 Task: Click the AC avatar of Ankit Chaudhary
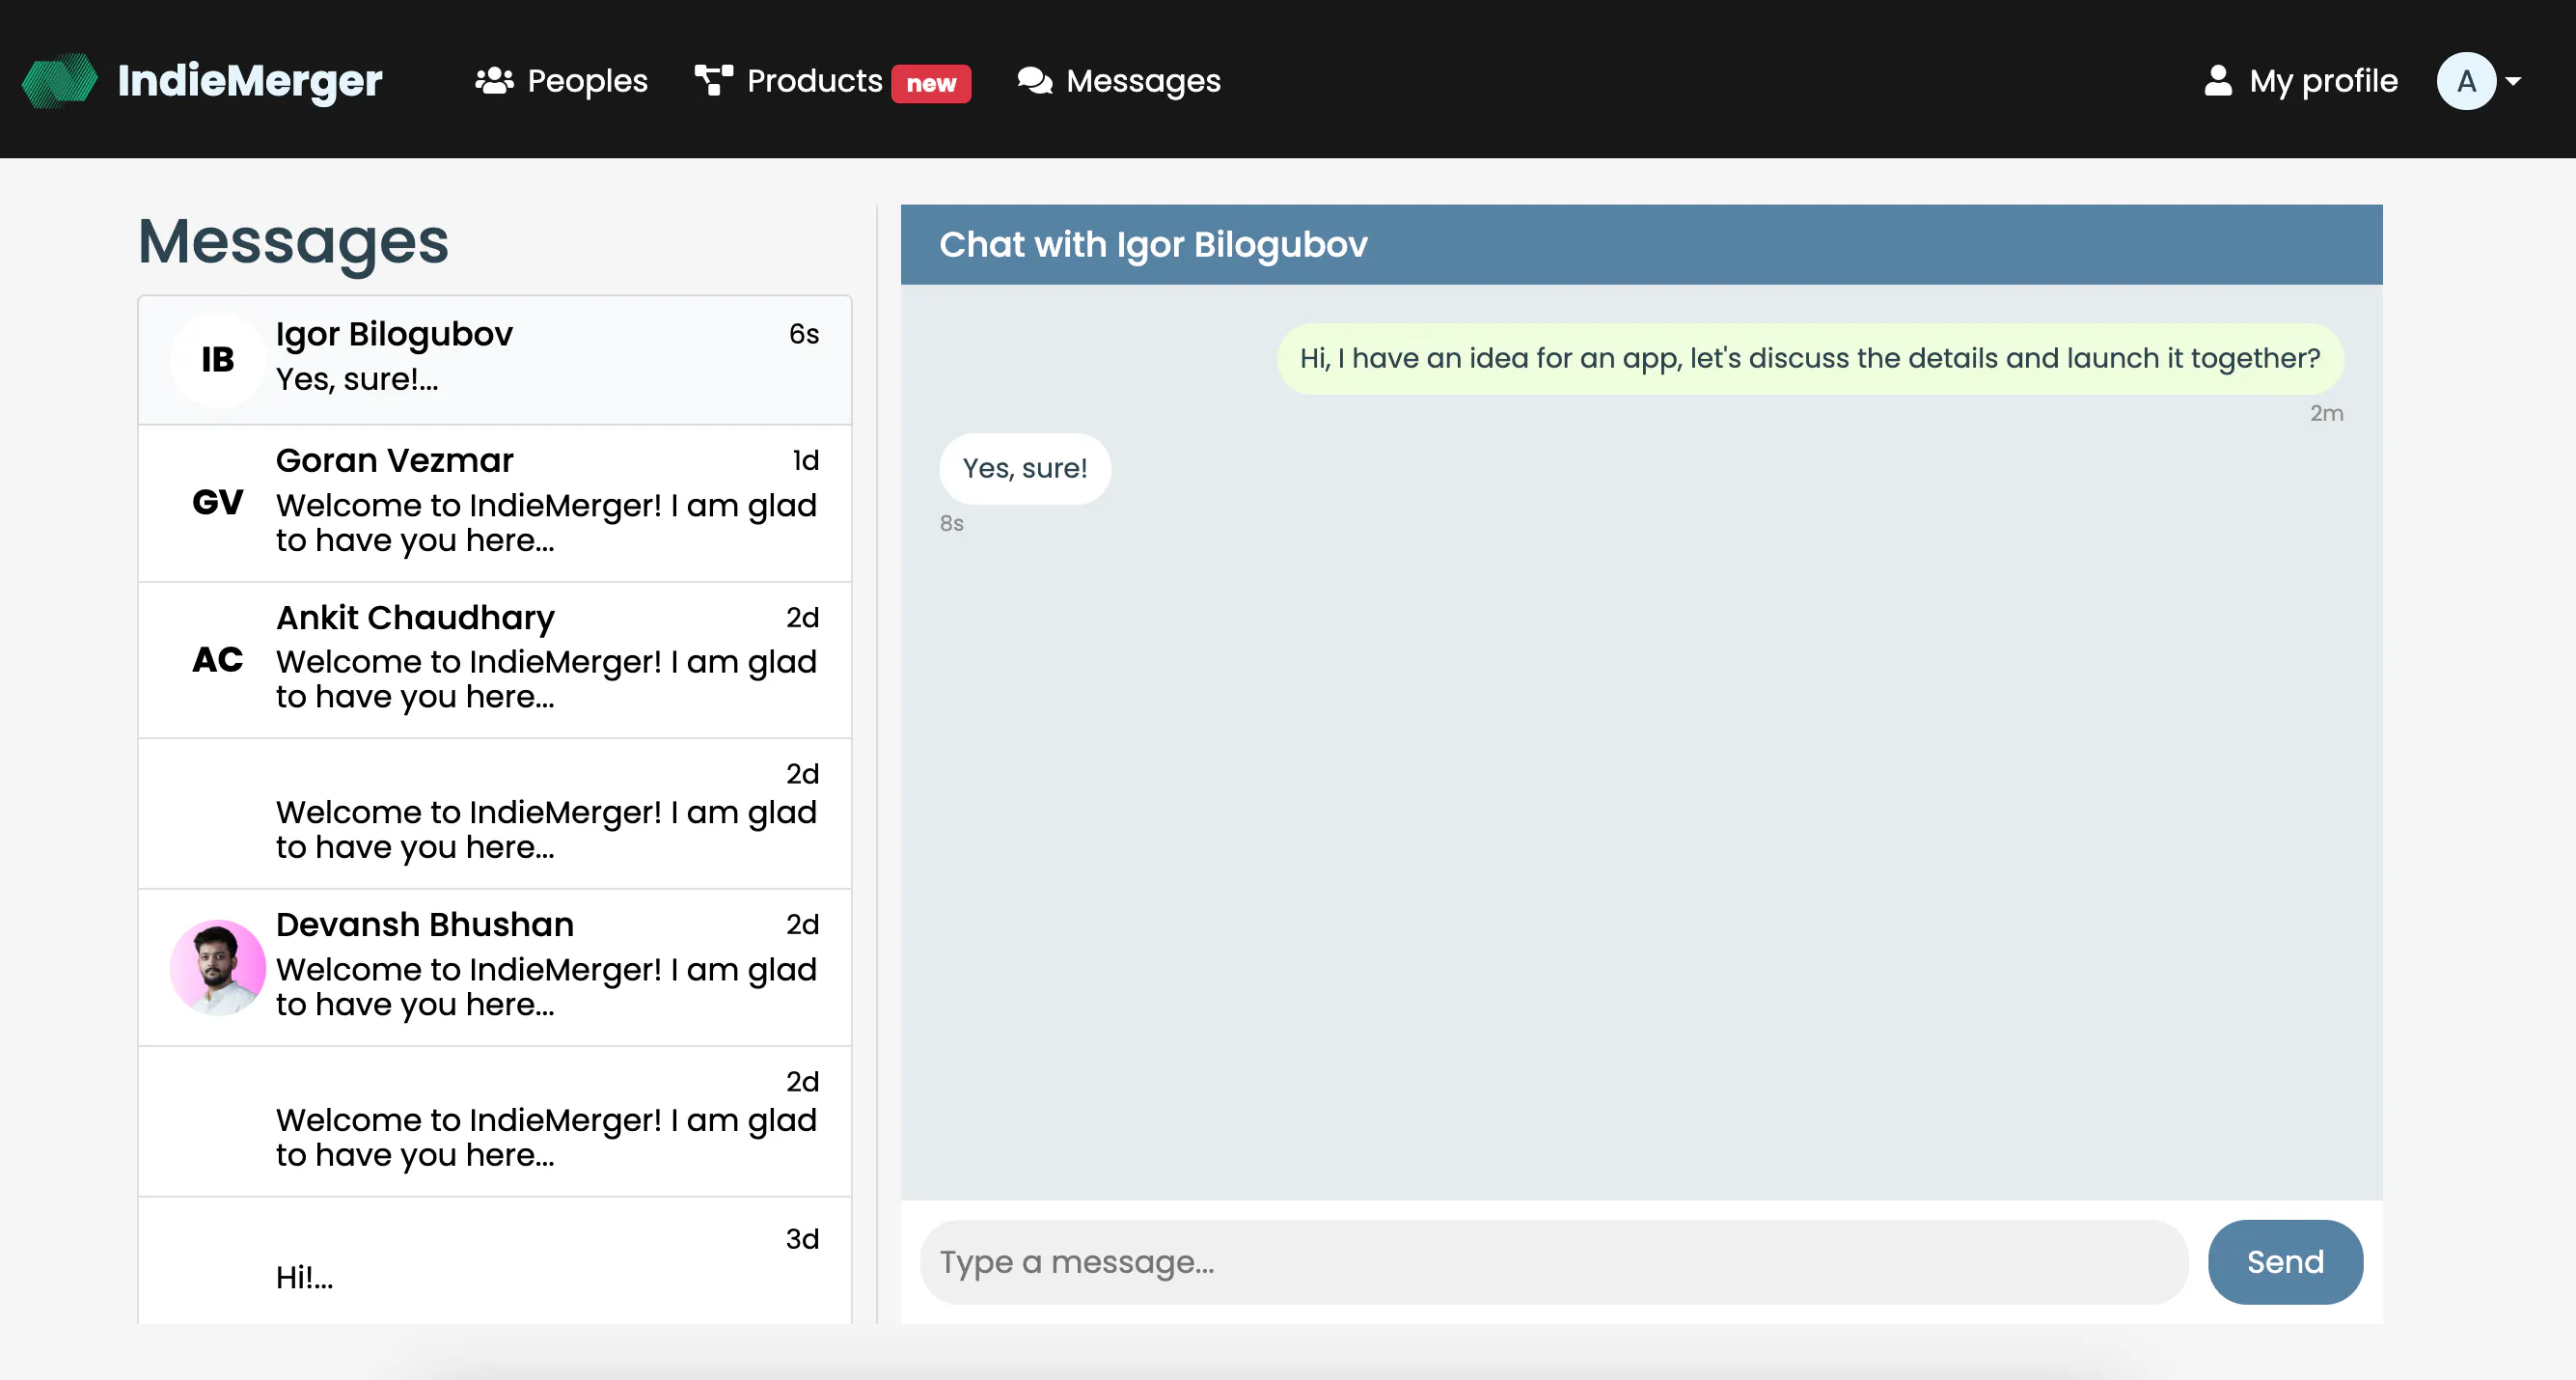coord(217,659)
